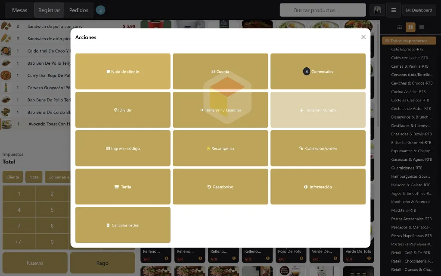The height and width of the screenshot is (276, 441).
Task: Open Transferir / Fusionar action
Action: pyautogui.click(x=220, y=110)
